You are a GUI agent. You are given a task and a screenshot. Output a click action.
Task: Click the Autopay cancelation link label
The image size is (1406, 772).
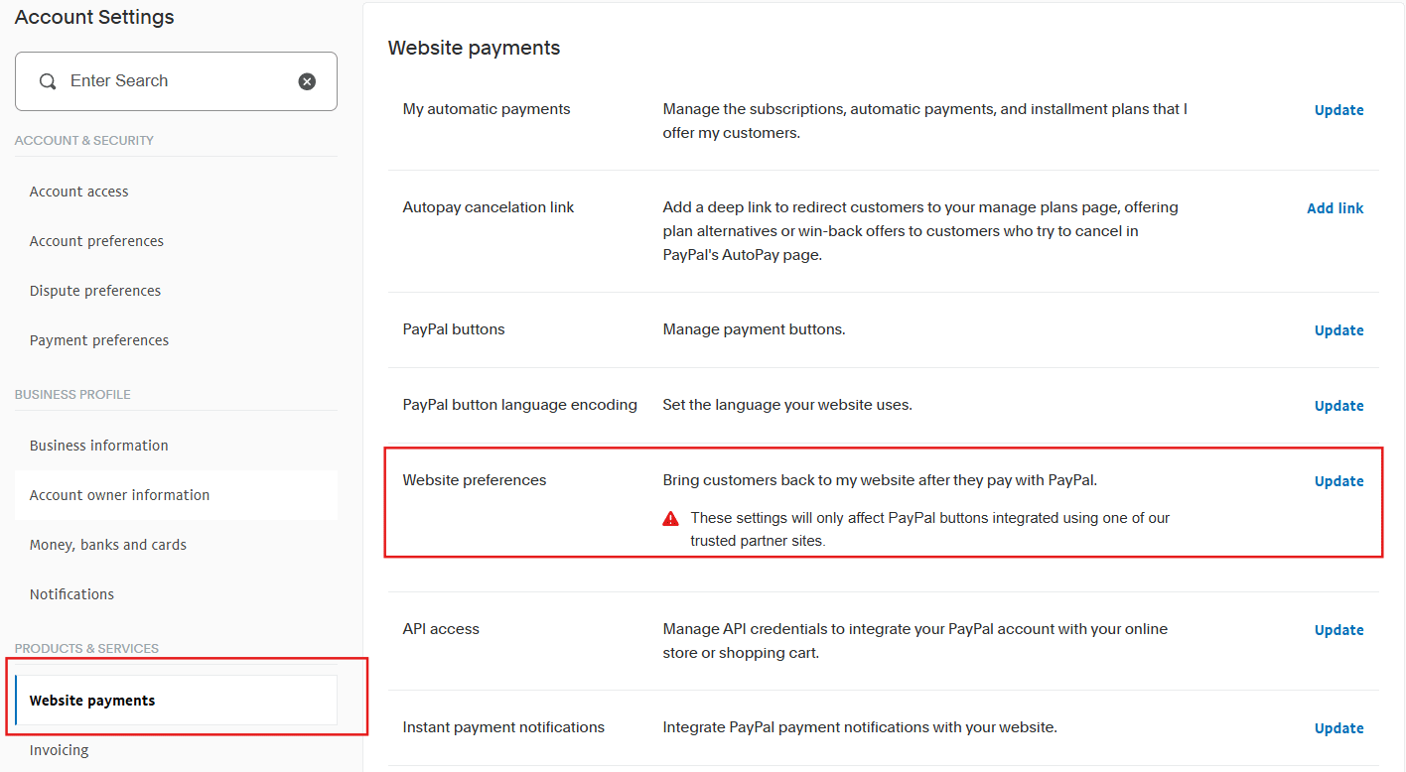(x=489, y=207)
